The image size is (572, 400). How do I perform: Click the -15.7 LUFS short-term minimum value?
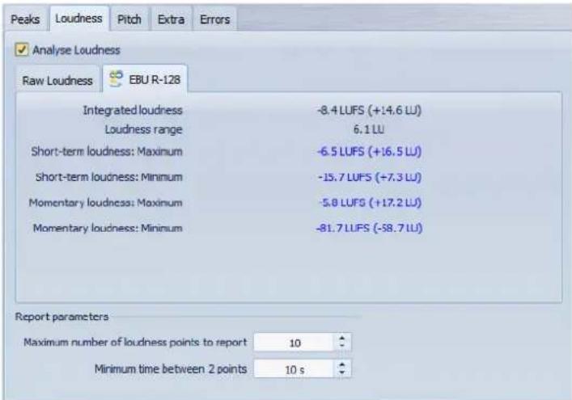(370, 177)
